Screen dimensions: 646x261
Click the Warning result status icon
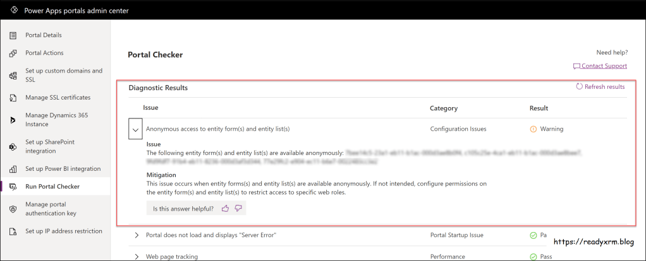pos(533,129)
